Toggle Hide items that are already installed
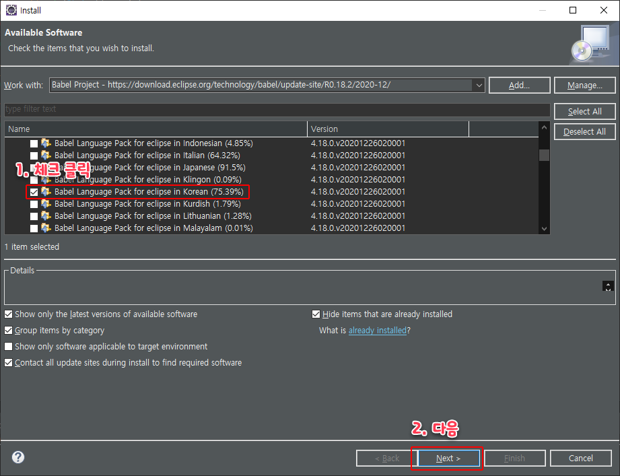Image resolution: width=620 pixels, height=476 pixels. pos(316,314)
